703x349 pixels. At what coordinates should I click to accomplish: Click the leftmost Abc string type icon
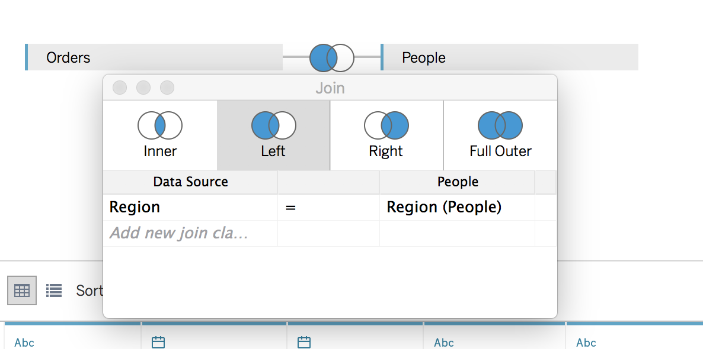coord(24,342)
